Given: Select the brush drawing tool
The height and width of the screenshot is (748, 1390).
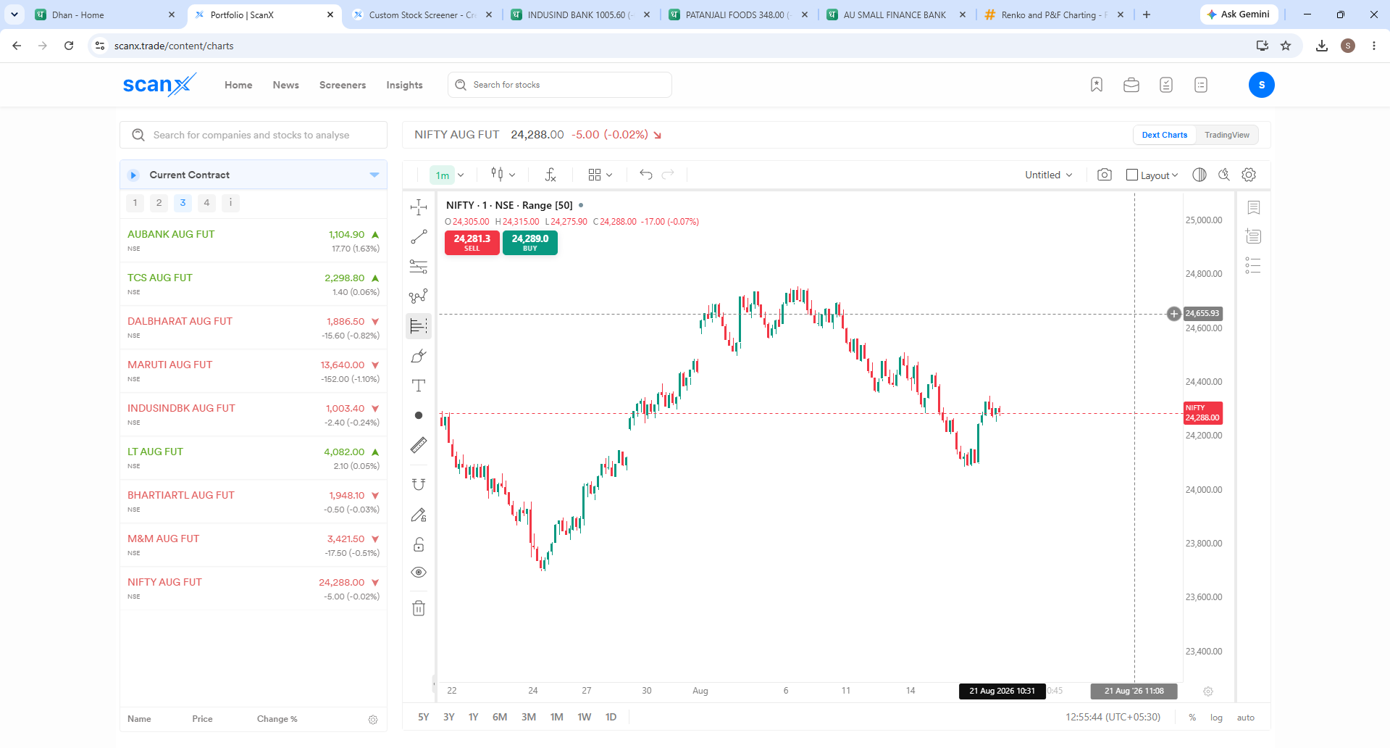Looking at the screenshot, I should (419, 356).
